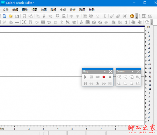Pause playback in the Play panel
Screen dimensions: 157x135
(x=91, y=77)
